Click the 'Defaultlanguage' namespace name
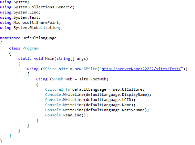Screen dimensions: 195x145 [x=39, y=38]
